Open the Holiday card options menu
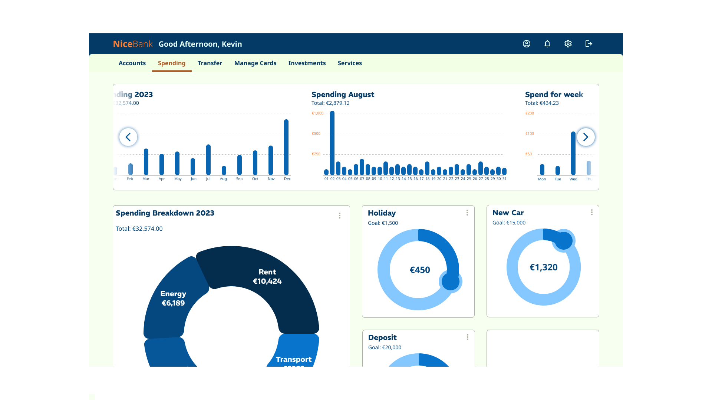This screenshot has height=400, width=712. pos(467,213)
